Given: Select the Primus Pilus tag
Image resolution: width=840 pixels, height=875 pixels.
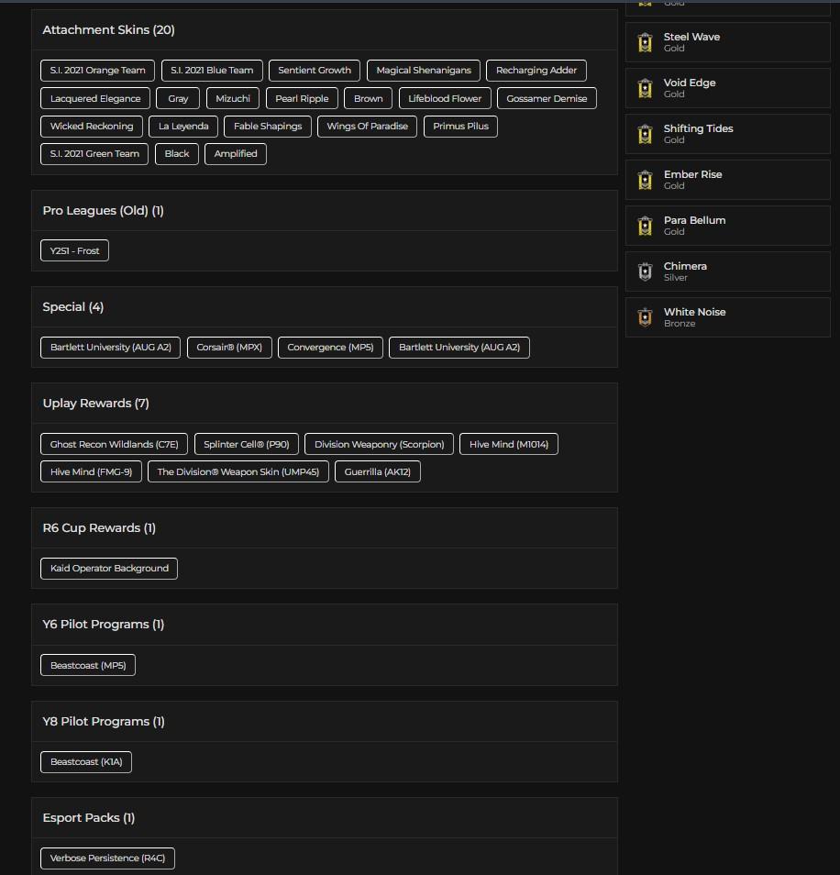Looking at the screenshot, I should tap(460, 127).
